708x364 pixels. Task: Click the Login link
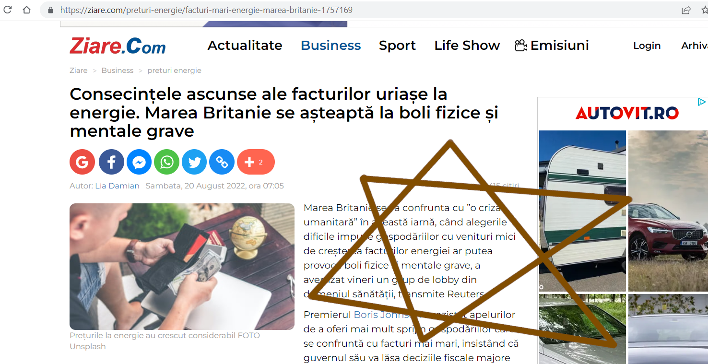point(647,46)
